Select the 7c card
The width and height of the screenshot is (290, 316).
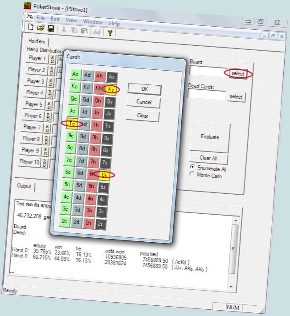[x=69, y=160]
